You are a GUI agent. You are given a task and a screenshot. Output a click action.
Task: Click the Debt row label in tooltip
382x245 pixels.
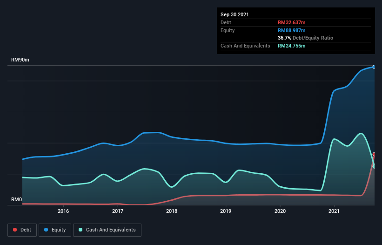tap(226, 22)
